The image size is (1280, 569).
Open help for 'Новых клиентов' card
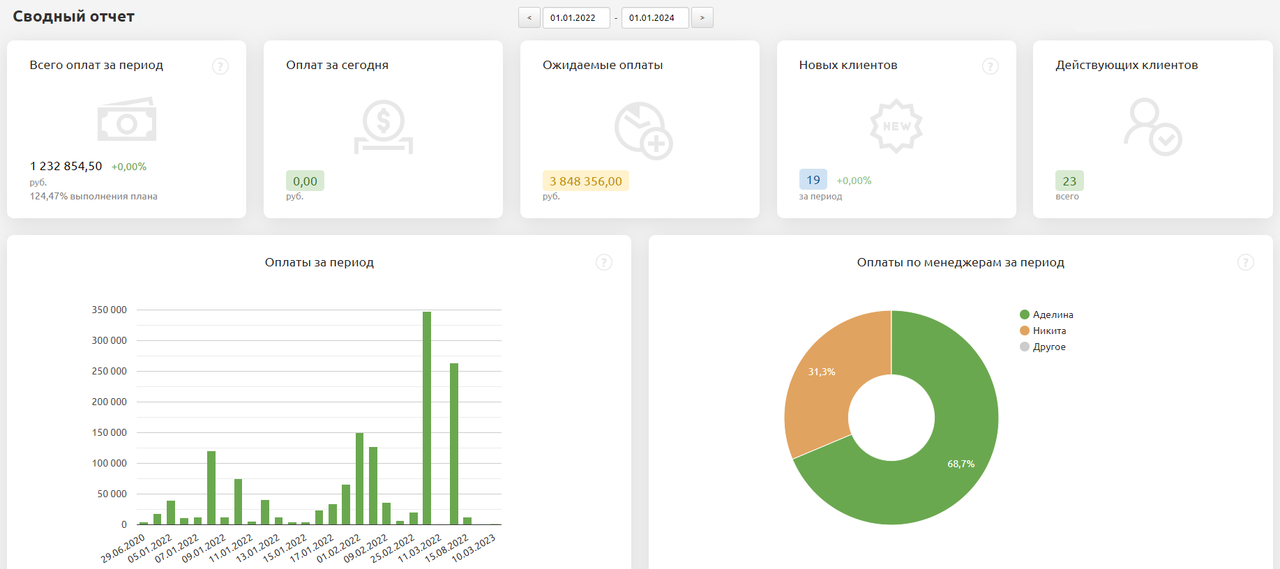click(x=990, y=66)
